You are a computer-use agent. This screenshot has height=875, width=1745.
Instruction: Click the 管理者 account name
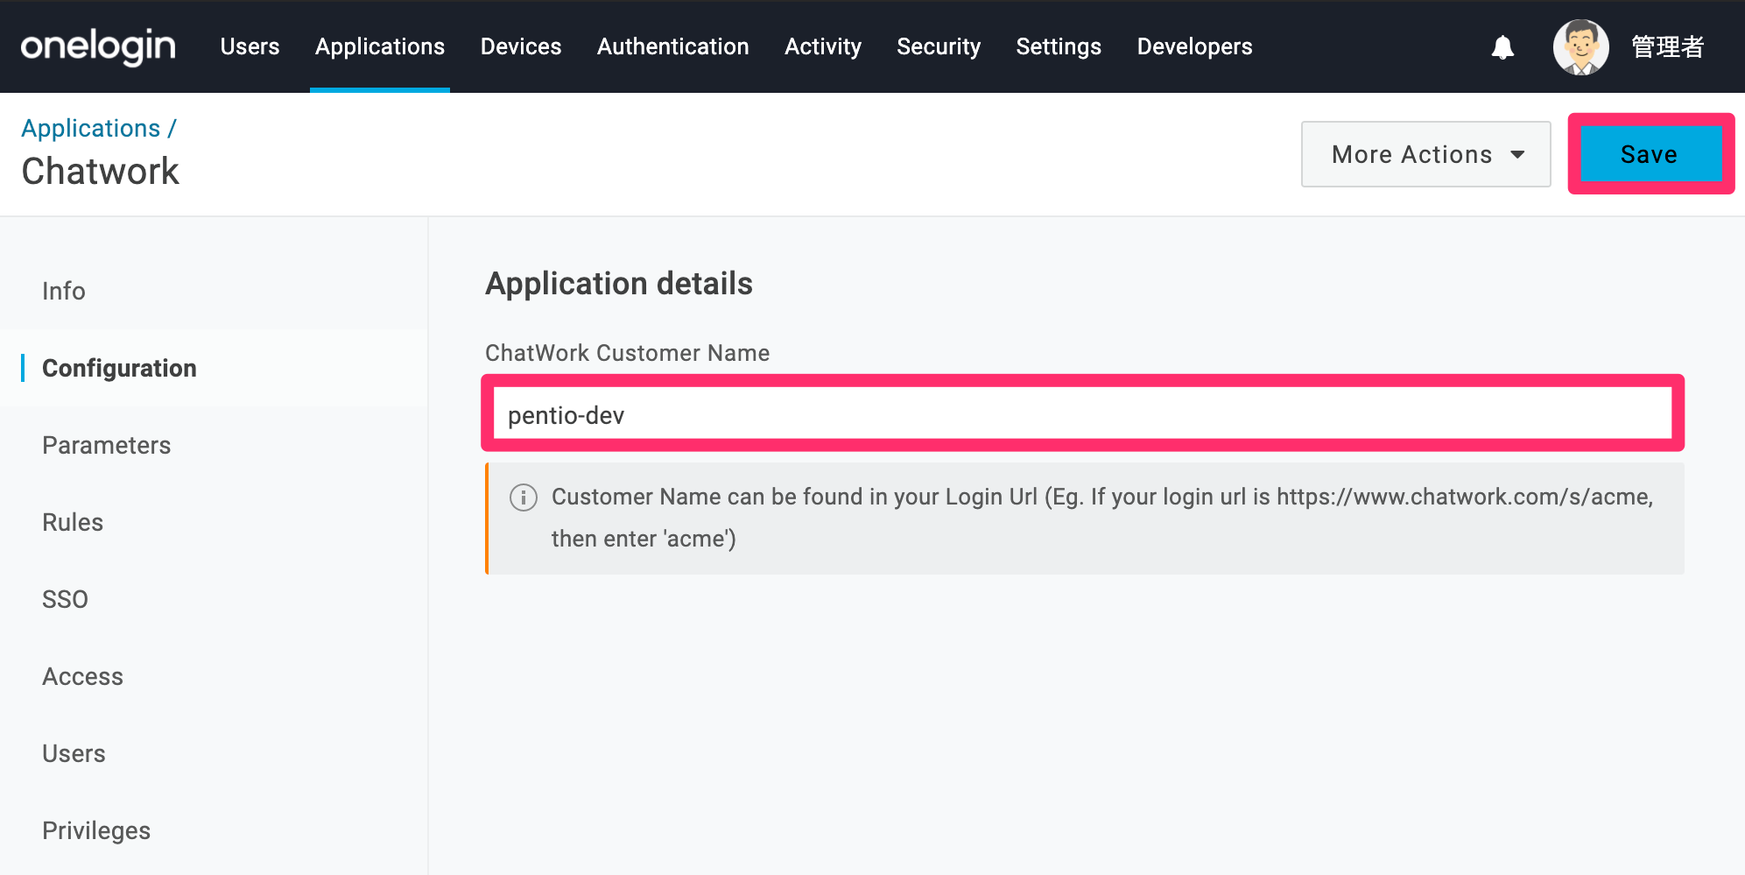1668,47
